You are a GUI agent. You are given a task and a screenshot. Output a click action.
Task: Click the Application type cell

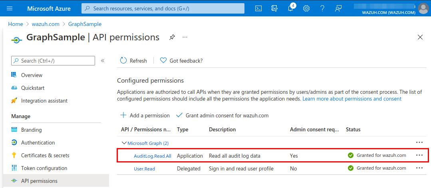point(190,156)
